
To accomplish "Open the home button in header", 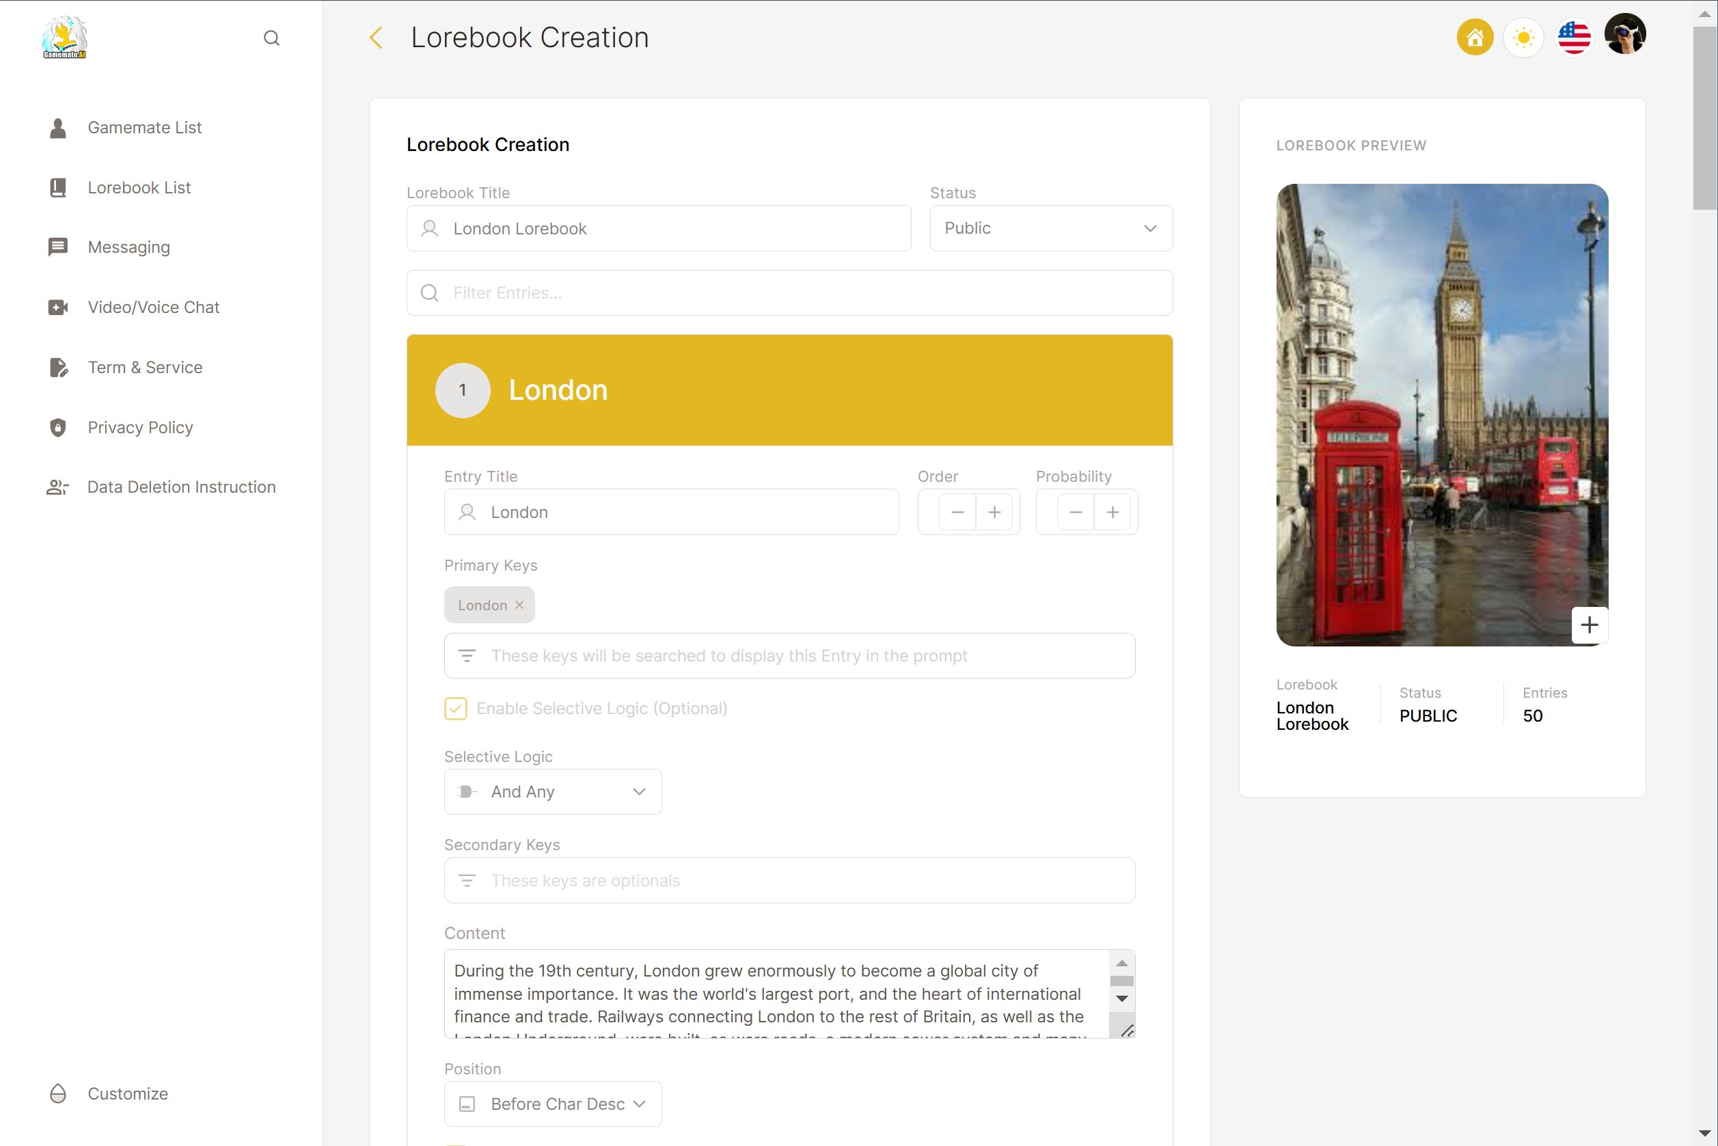I will (1475, 38).
